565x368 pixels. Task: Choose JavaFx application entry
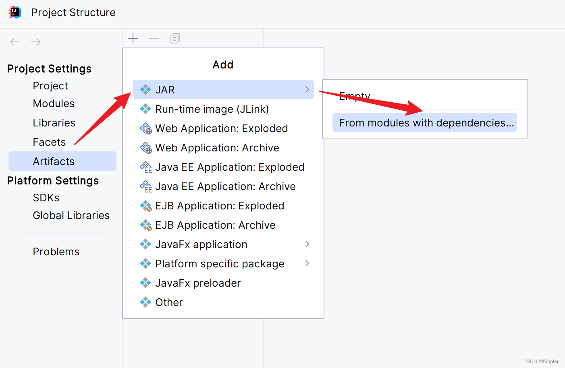pyautogui.click(x=223, y=244)
